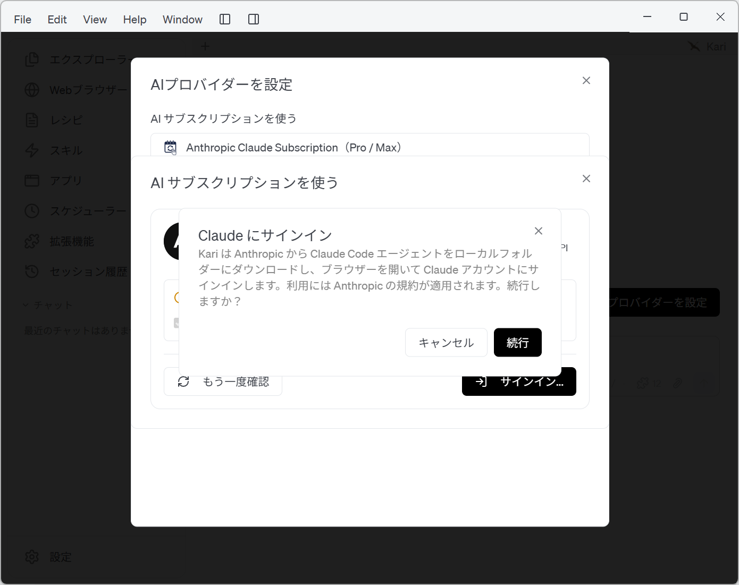
Task: Click the スケジューラー clock icon
Action: (32, 211)
